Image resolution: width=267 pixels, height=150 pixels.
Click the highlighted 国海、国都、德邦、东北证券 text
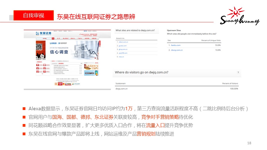coord(83,117)
